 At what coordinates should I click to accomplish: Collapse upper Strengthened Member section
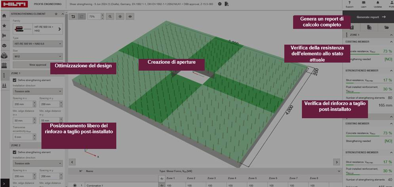(391, 70)
